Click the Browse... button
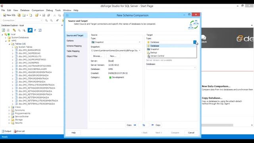Viewport: 254px width, 143px height. tap(98, 56)
